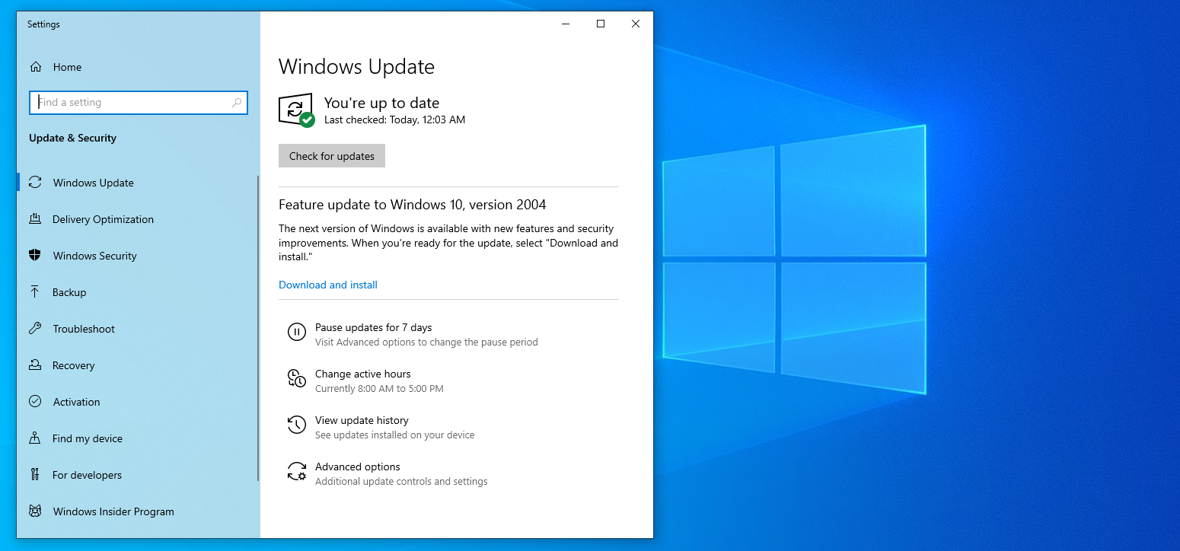Click the 'Feature update to Windows 10, version 2004' heading

[x=412, y=205]
